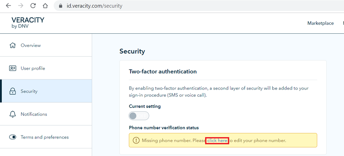Click the "click here" phone number link
The image size is (344, 156).
[x=217, y=140]
